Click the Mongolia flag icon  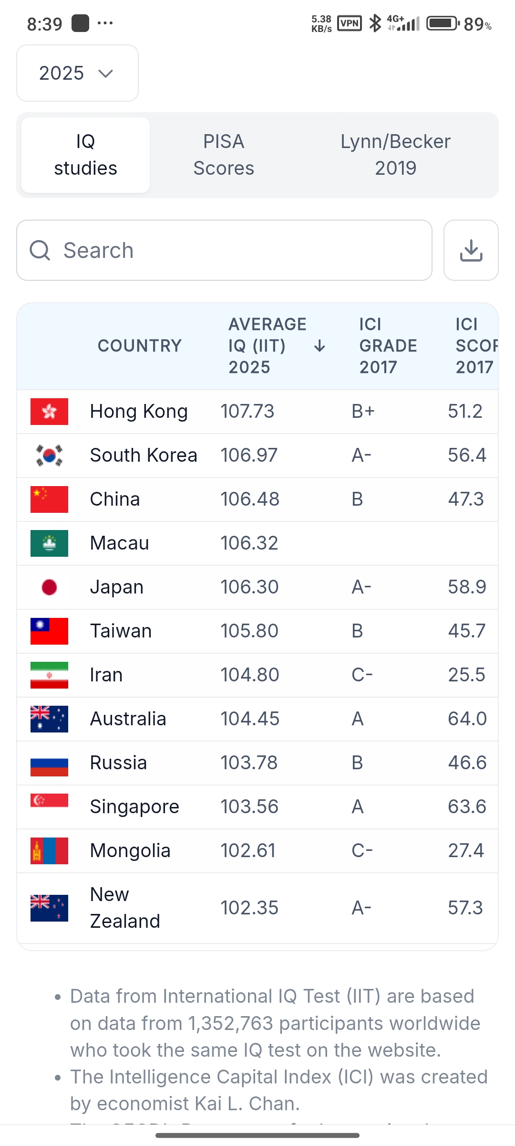(49, 851)
